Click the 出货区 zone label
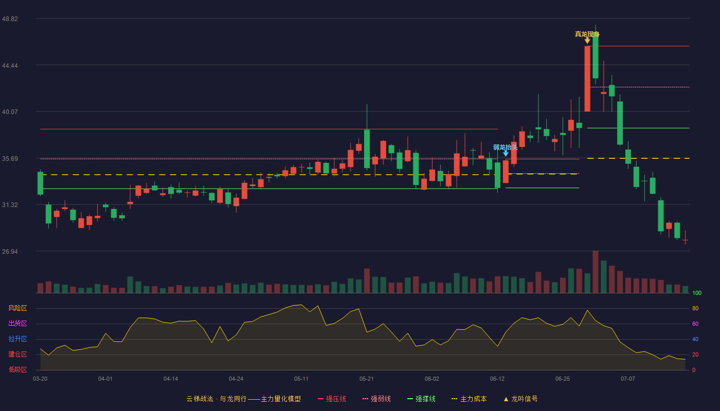Viewport: 720px width, 411px height. (x=17, y=324)
